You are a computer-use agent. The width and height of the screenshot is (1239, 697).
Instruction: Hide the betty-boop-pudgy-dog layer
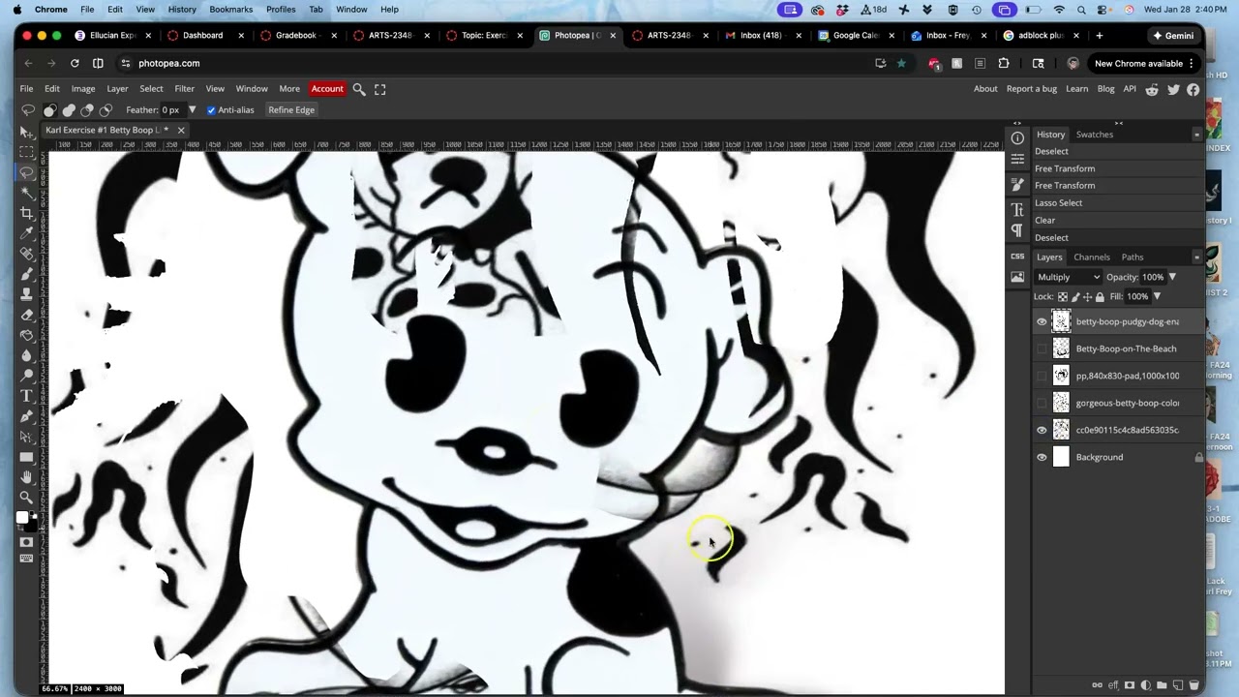[x=1042, y=322]
